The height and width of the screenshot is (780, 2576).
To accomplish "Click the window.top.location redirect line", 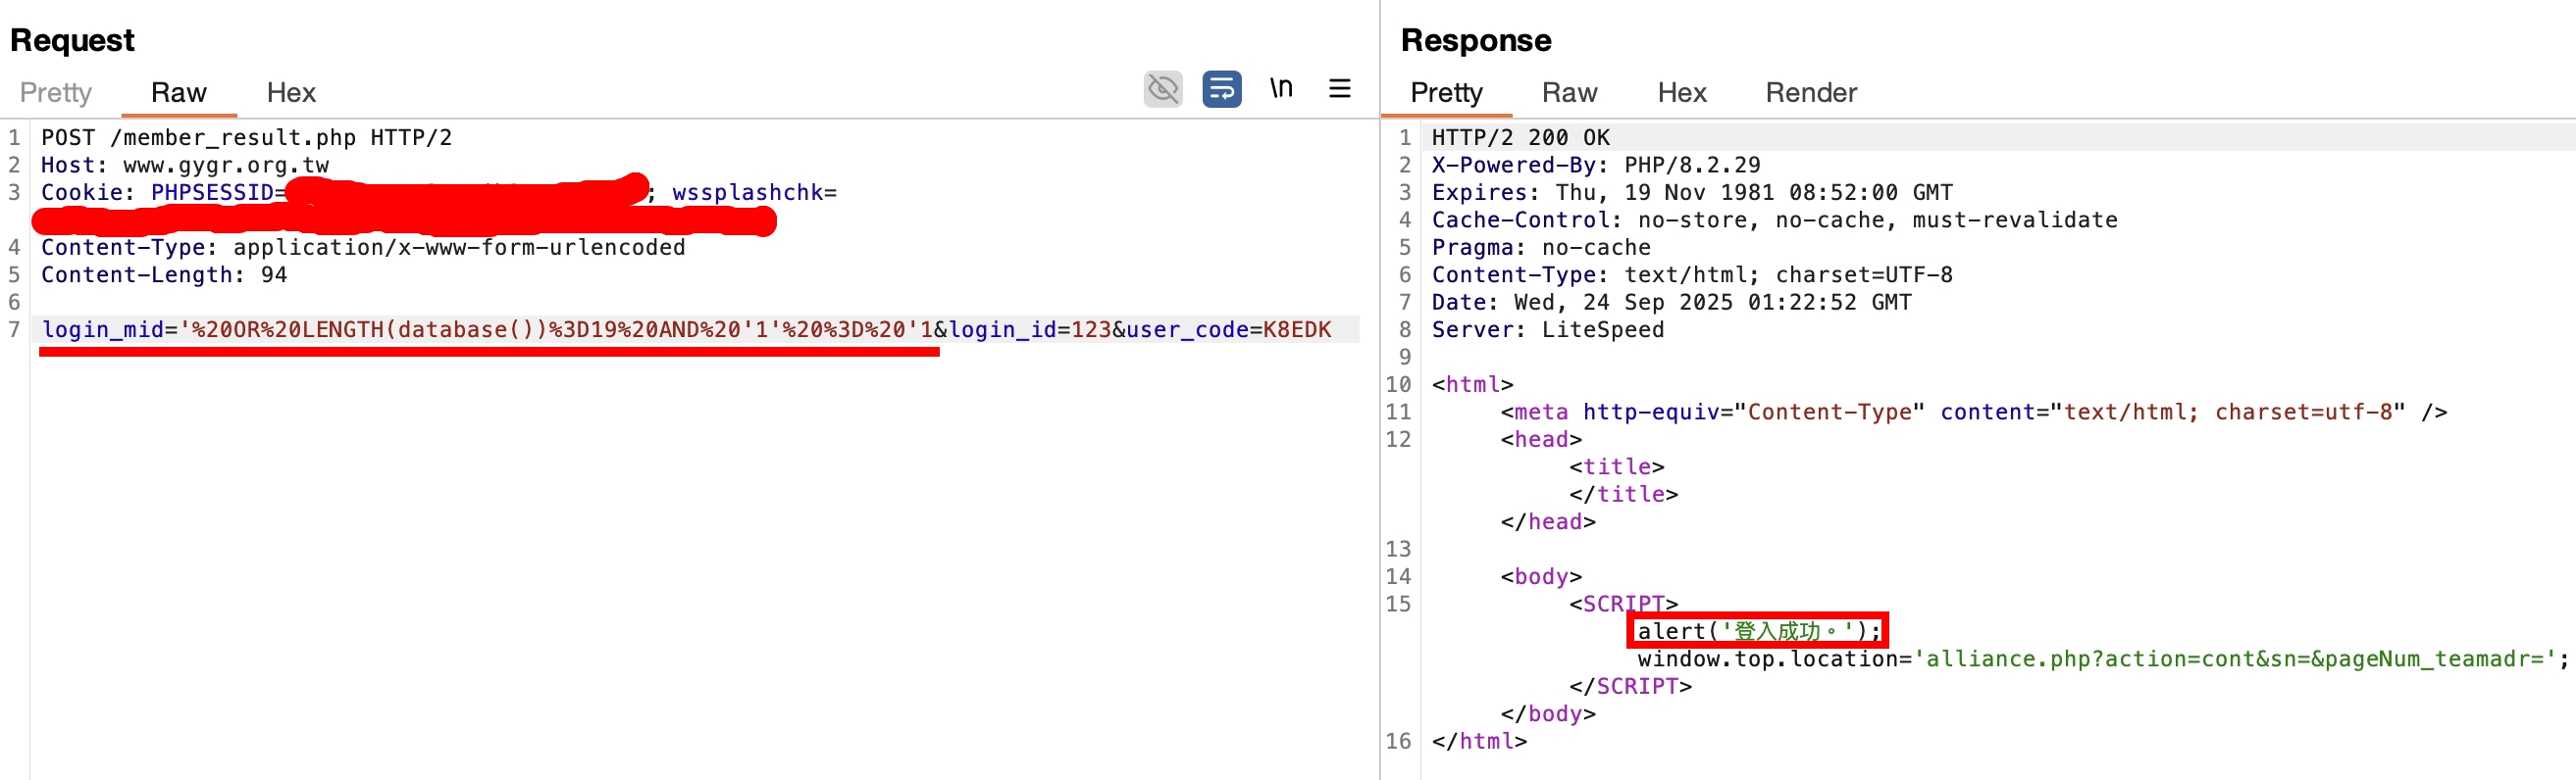I will (2103, 659).
